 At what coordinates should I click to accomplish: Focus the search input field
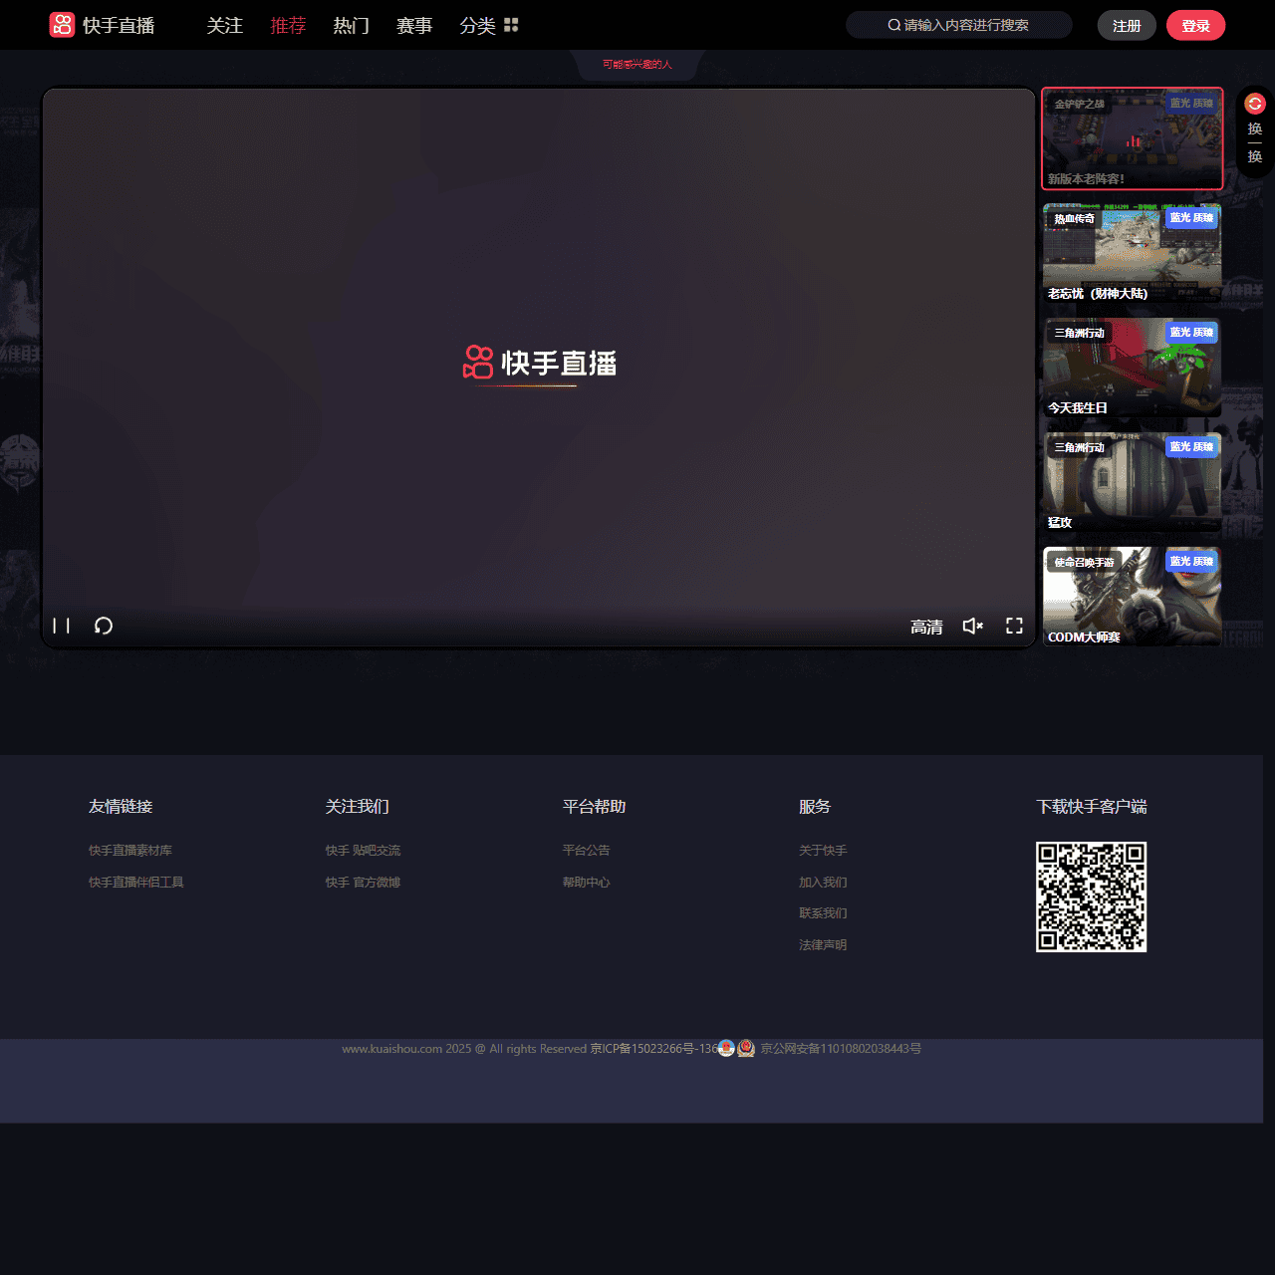coord(964,25)
